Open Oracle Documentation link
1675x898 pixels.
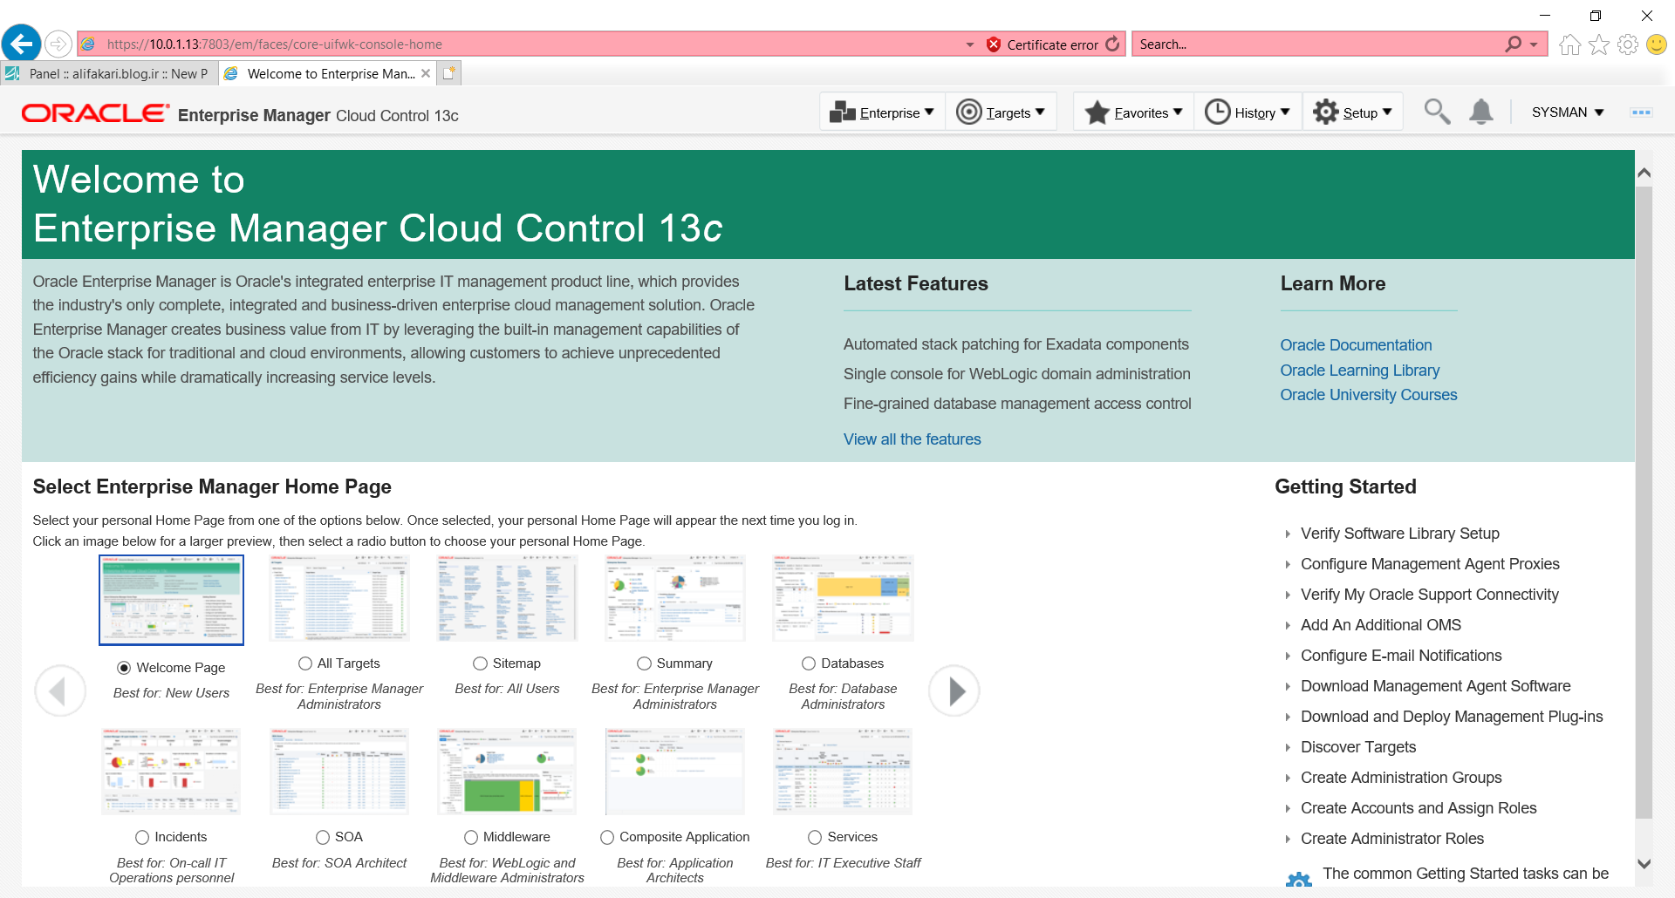1356,345
